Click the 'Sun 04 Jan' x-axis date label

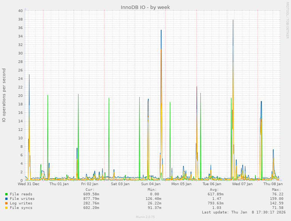point(151,184)
